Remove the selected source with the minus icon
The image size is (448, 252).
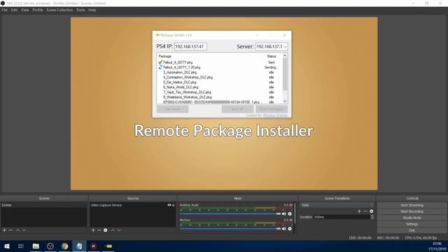click(99, 230)
